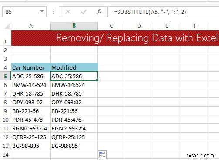Select cell containing OPY-093-02
This screenshot has width=219, height=160.
click(31, 102)
